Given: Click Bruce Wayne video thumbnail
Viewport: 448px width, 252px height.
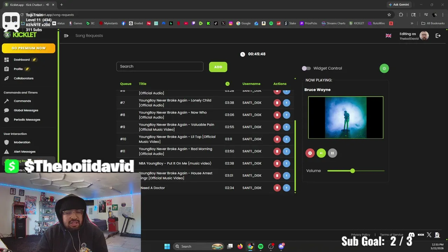Looking at the screenshot, I should pos(346,118).
